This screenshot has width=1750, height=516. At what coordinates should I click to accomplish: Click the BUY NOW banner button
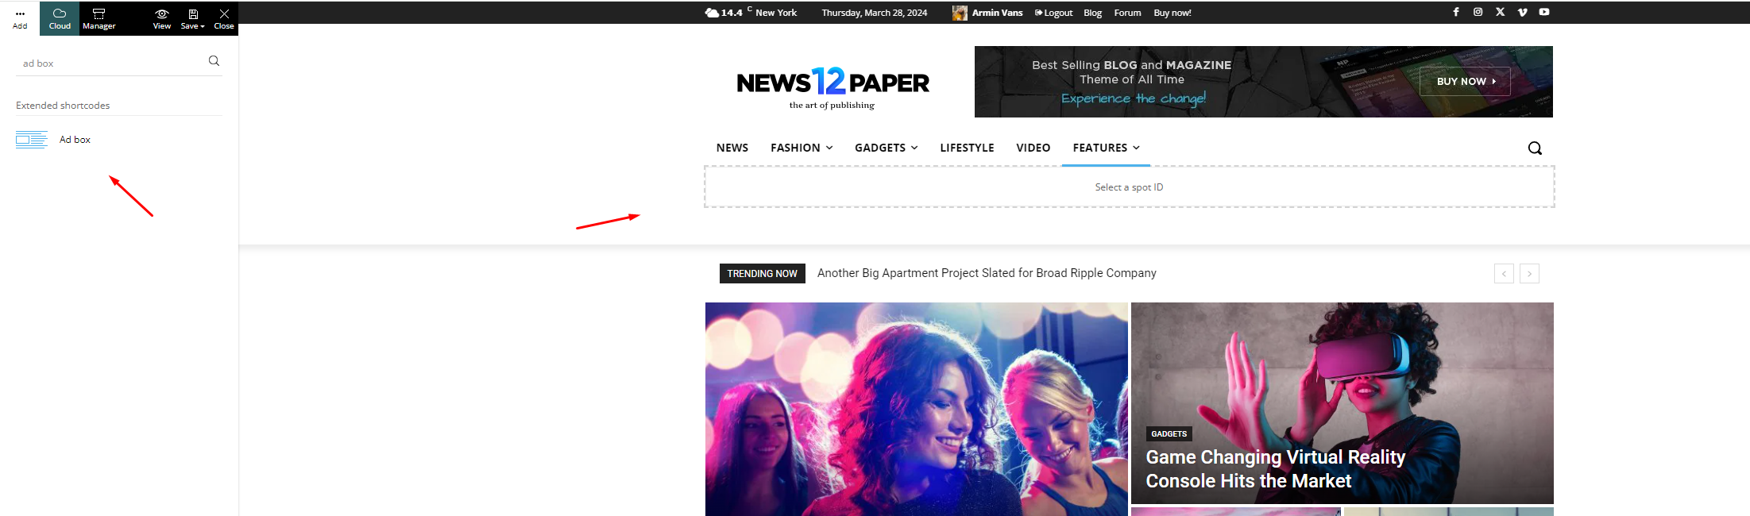[1465, 81]
